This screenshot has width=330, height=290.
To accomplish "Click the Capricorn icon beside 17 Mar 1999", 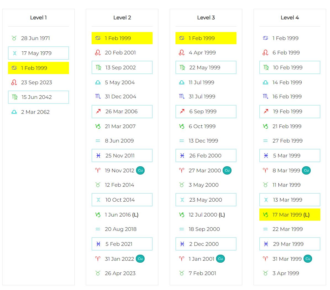I will pyautogui.click(x=265, y=215).
